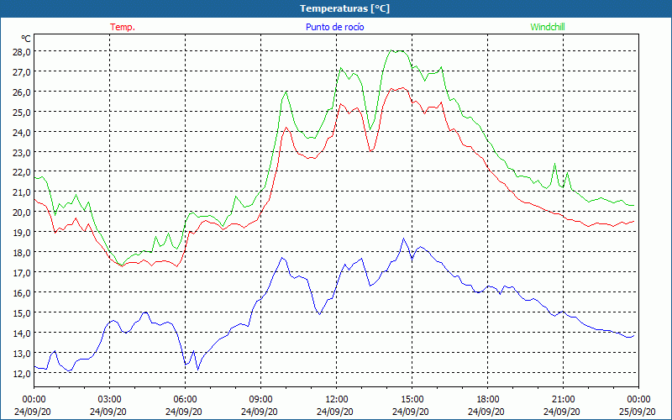Click the 20,0 y-axis value
The width and height of the screenshot is (672, 420).
click(x=22, y=213)
